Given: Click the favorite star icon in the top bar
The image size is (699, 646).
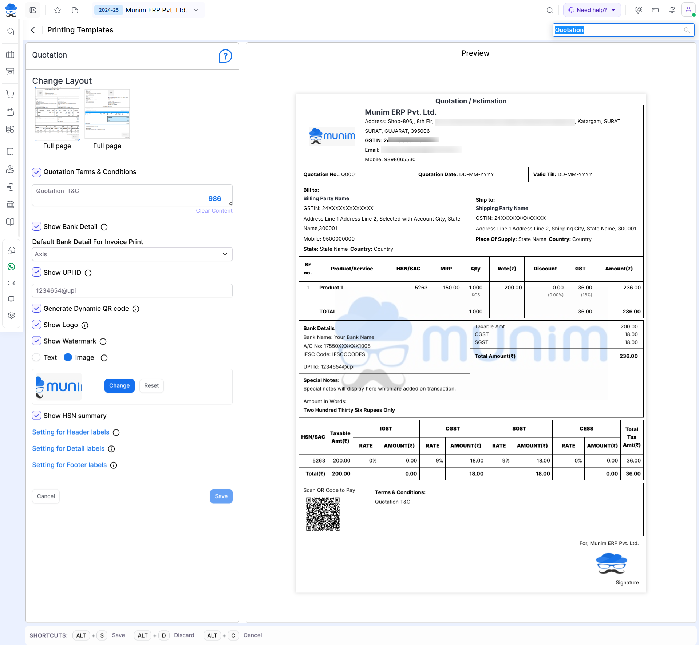Looking at the screenshot, I should point(57,10).
